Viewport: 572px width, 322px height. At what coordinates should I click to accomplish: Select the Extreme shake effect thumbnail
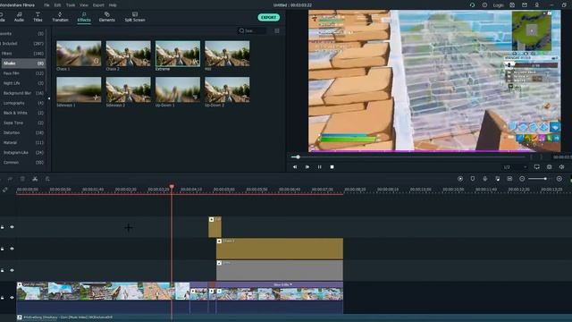178,54
